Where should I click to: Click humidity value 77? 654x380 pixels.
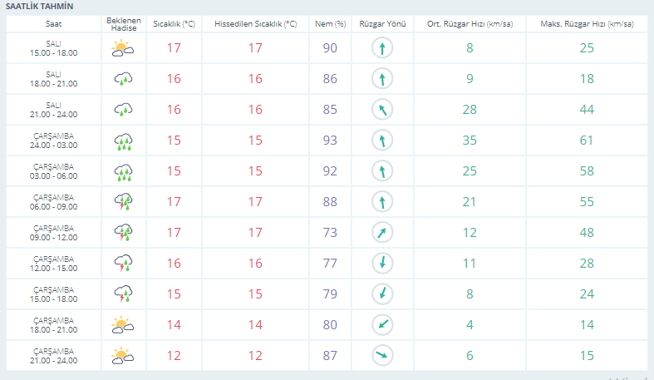click(330, 264)
